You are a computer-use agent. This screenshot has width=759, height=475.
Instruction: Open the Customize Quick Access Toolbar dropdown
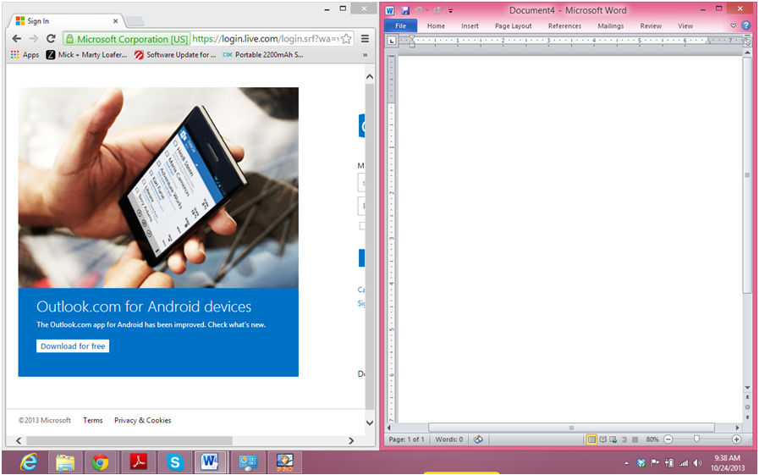pos(450,11)
